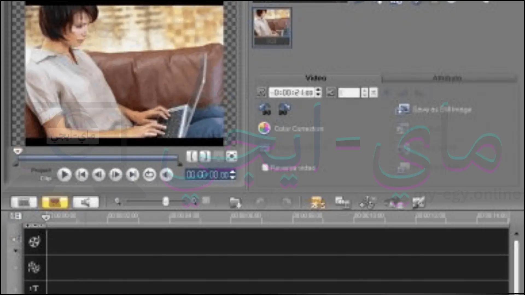This screenshot has width=525, height=295.
Task: Jump to End of clip
Action: [x=133, y=175]
